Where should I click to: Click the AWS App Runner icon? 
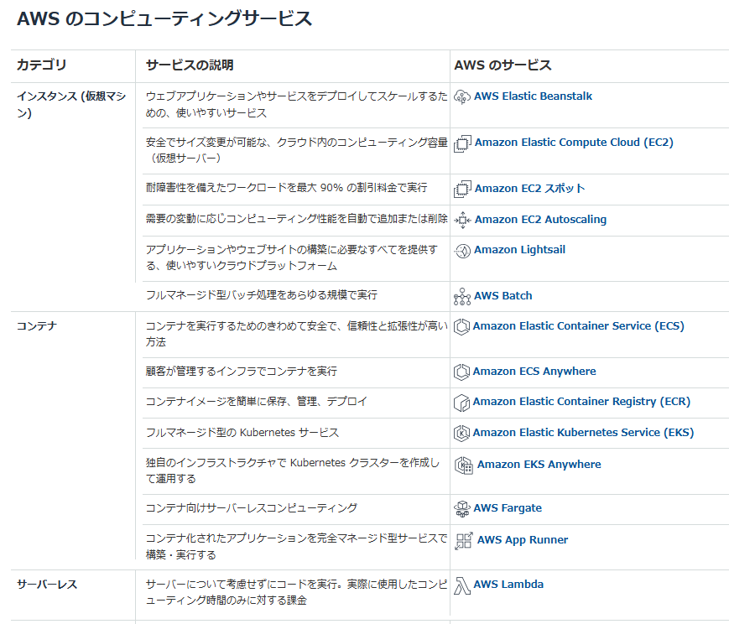pyautogui.click(x=463, y=540)
